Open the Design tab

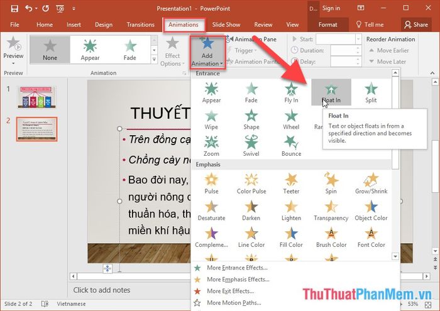[x=104, y=25]
